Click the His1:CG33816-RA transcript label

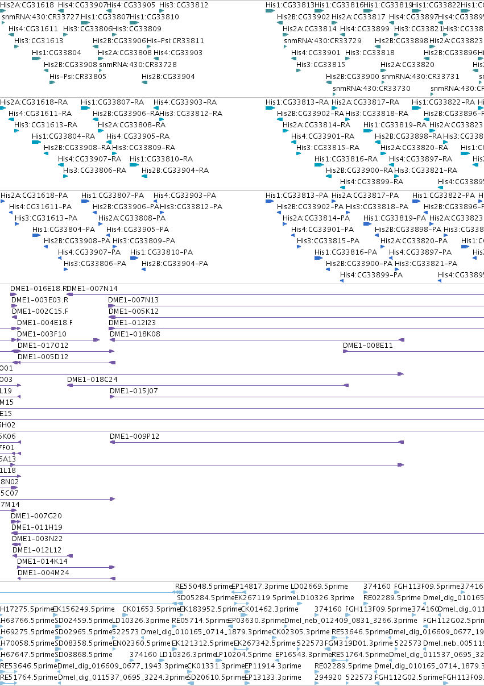(346, 159)
